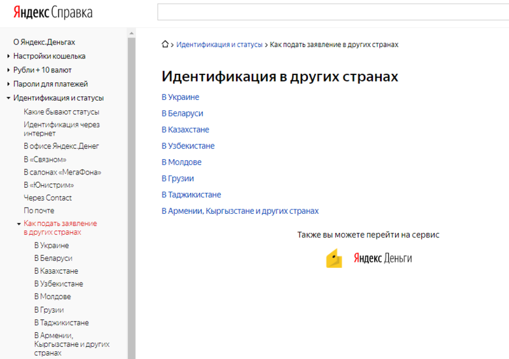509x359 pixels.
Task: Select red Как подать заявление sidebar item
Action: pyautogui.click(x=60, y=228)
